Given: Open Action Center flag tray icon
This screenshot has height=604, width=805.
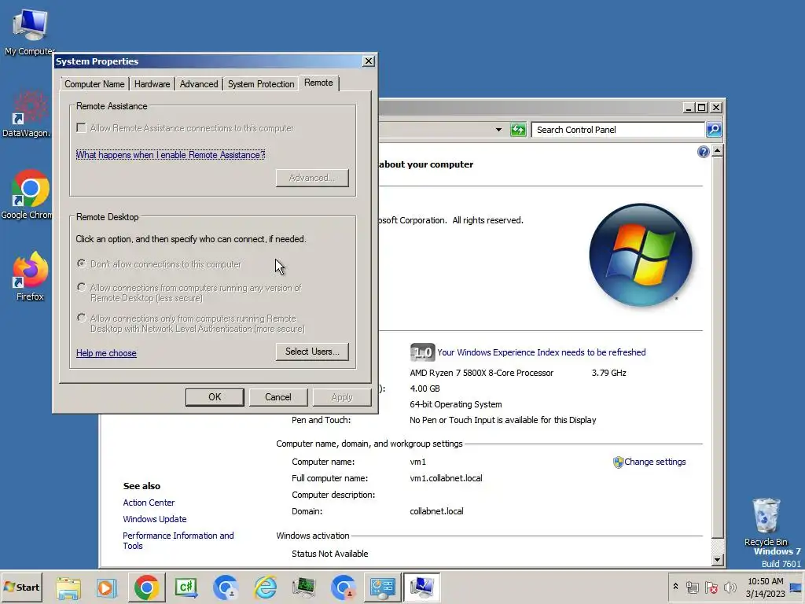Looking at the screenshot, I should (711, 587).
